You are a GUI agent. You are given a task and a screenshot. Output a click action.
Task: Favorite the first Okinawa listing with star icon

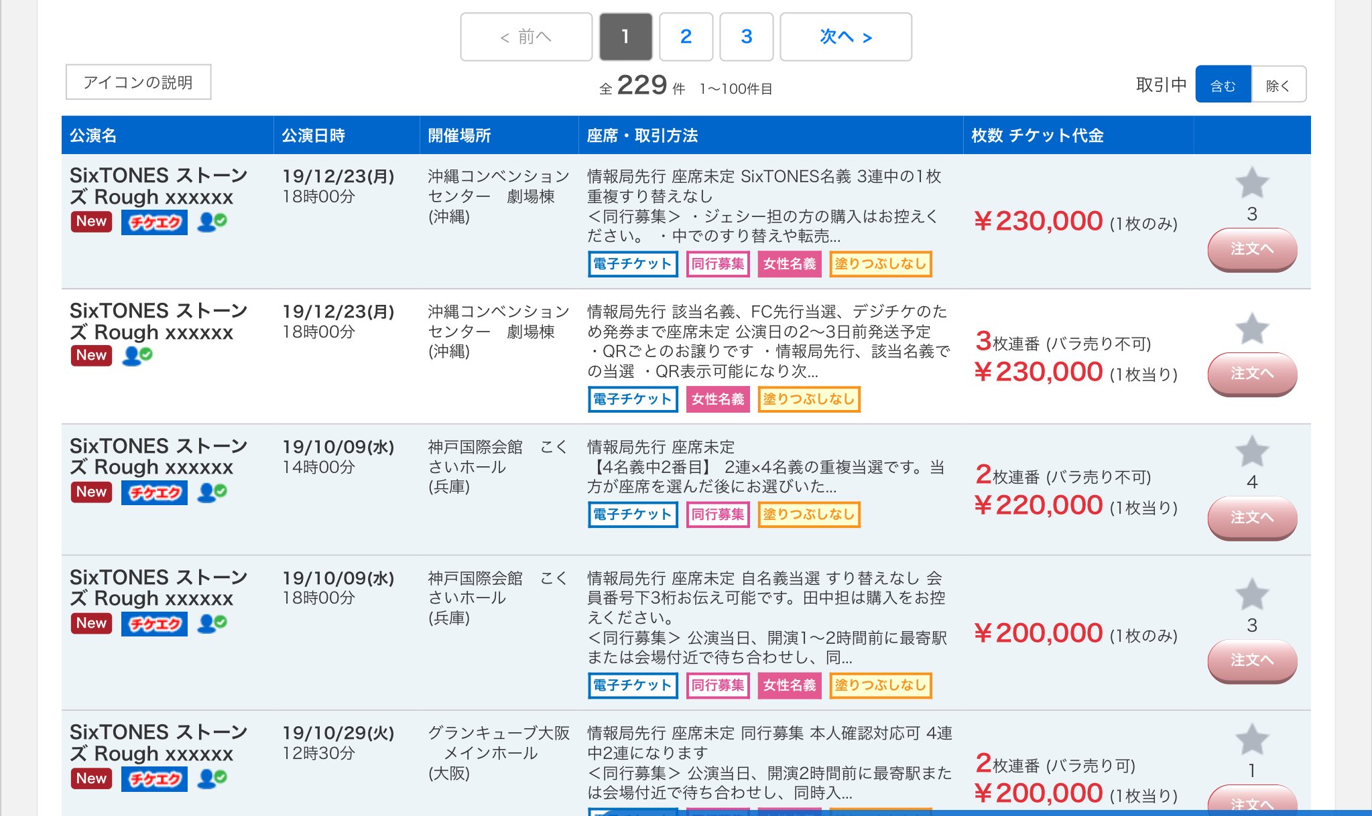pyautogui.click(x=1251, y=183)
